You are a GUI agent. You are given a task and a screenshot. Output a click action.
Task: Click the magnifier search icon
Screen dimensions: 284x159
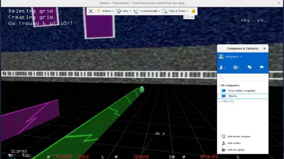222,78
